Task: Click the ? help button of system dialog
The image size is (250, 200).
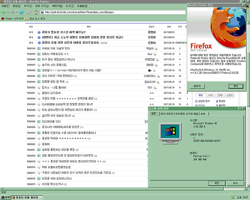Action: (240, 109)
